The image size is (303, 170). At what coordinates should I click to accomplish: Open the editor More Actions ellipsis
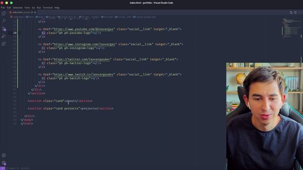tap(300, 13)
